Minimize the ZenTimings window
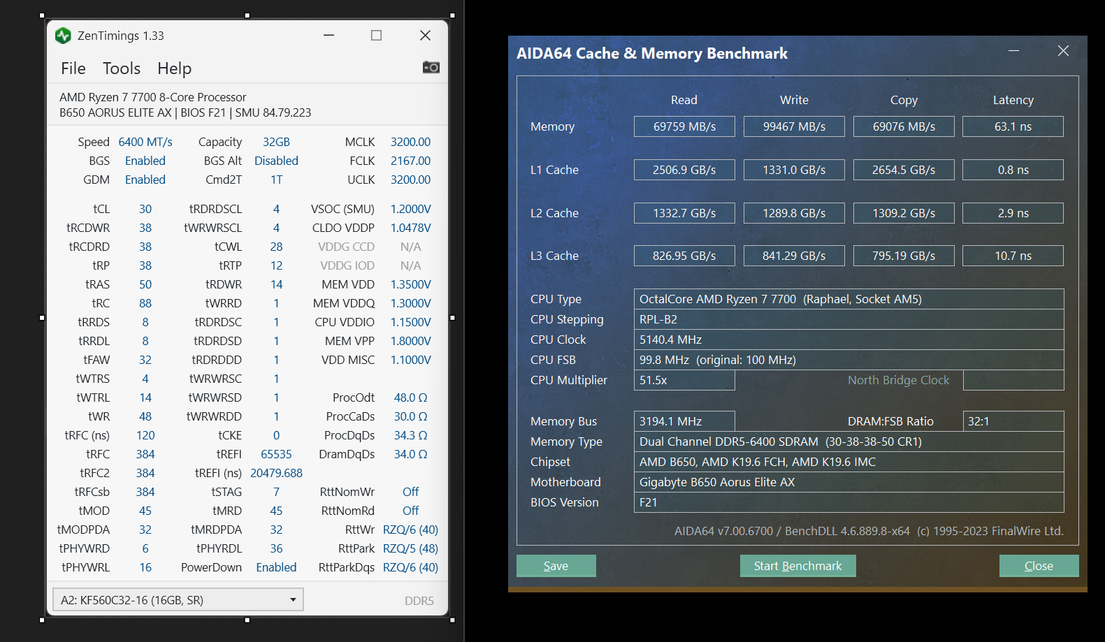The image size is (1105, 642). point(328,36)
